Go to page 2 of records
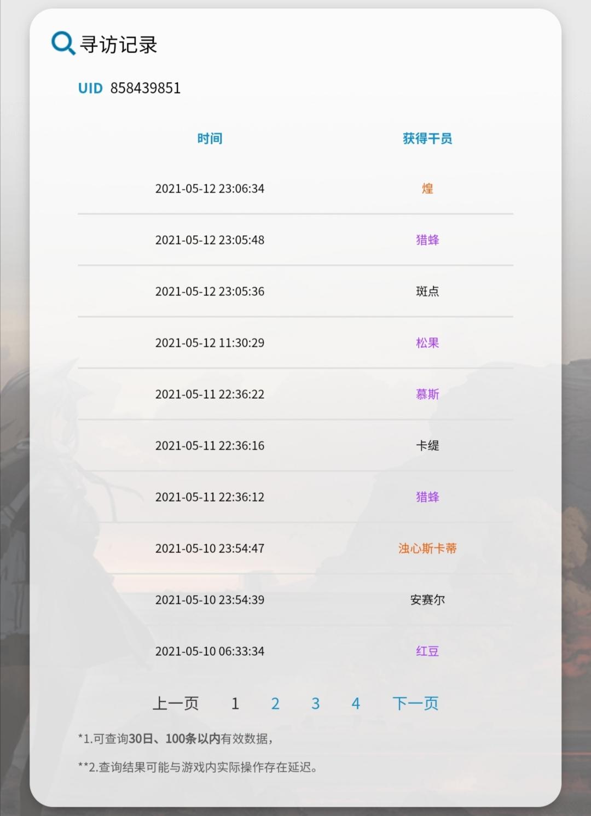591x816 pixels. click(x=275, y=703)
